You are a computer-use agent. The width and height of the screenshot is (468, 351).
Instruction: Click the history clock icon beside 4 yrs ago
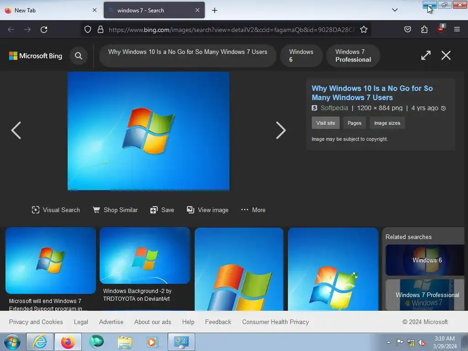(443, 108)
